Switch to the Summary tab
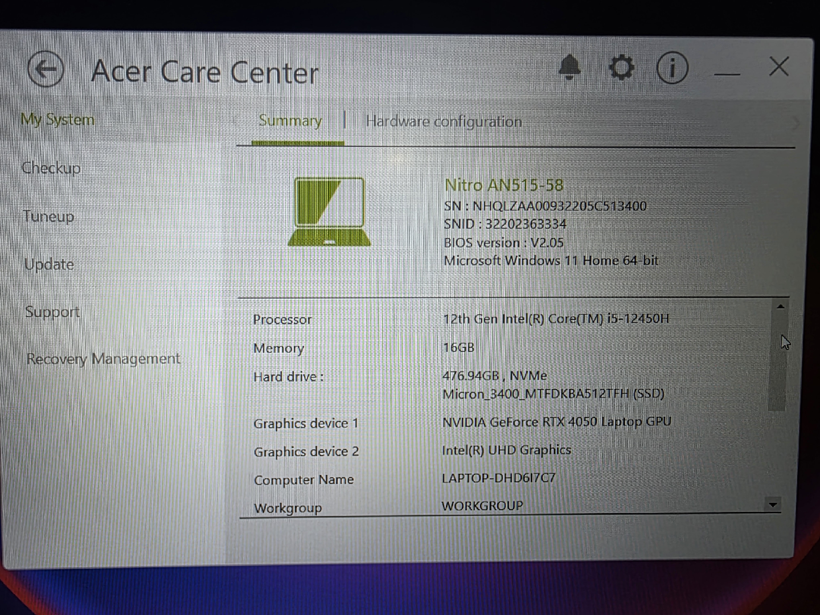Viewport: 820px width, 615px height. (x=290, y=121)
